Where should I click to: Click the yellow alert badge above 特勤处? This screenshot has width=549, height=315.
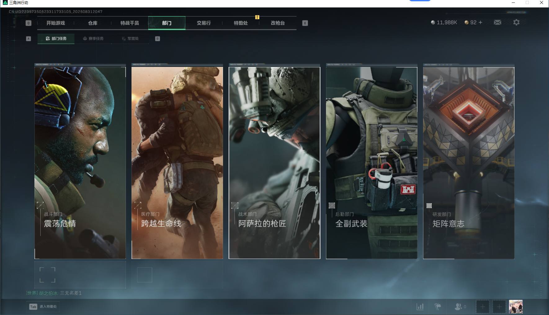coord(257,17)
